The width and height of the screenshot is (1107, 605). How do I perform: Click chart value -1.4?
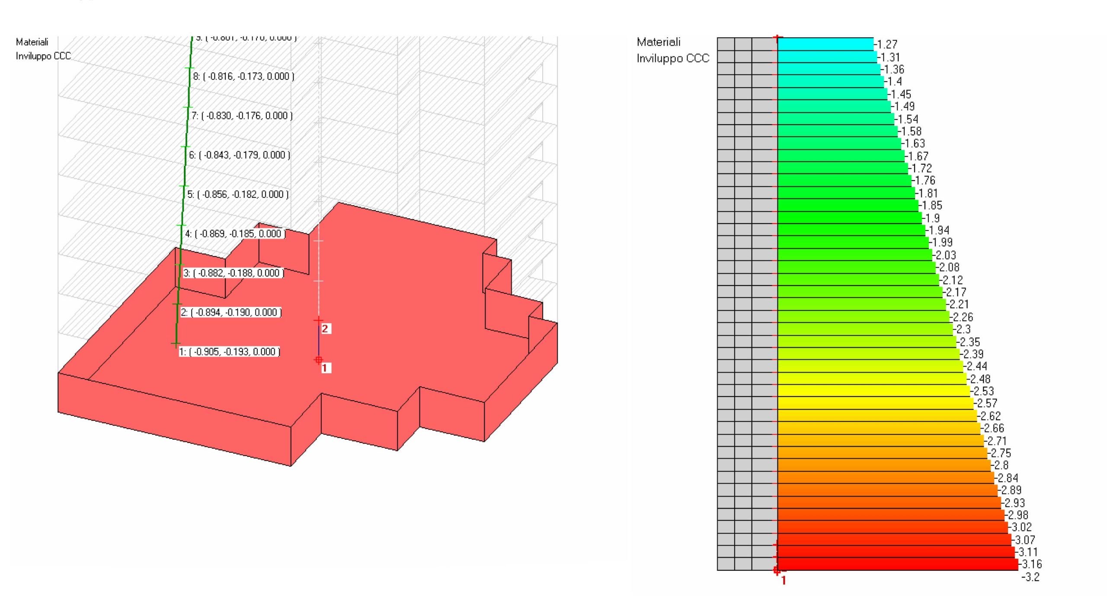click(x=893, y=81)
